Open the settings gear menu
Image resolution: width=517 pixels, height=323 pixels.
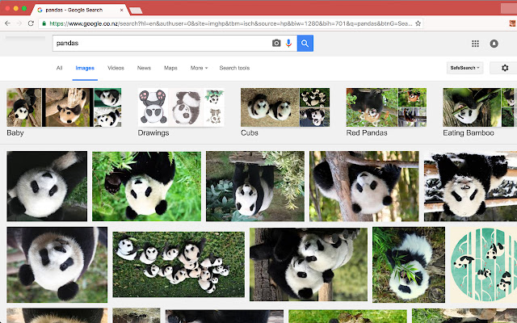pos(505,69)
